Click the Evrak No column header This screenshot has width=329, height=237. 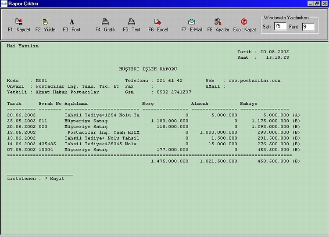[x=50, y=104]
